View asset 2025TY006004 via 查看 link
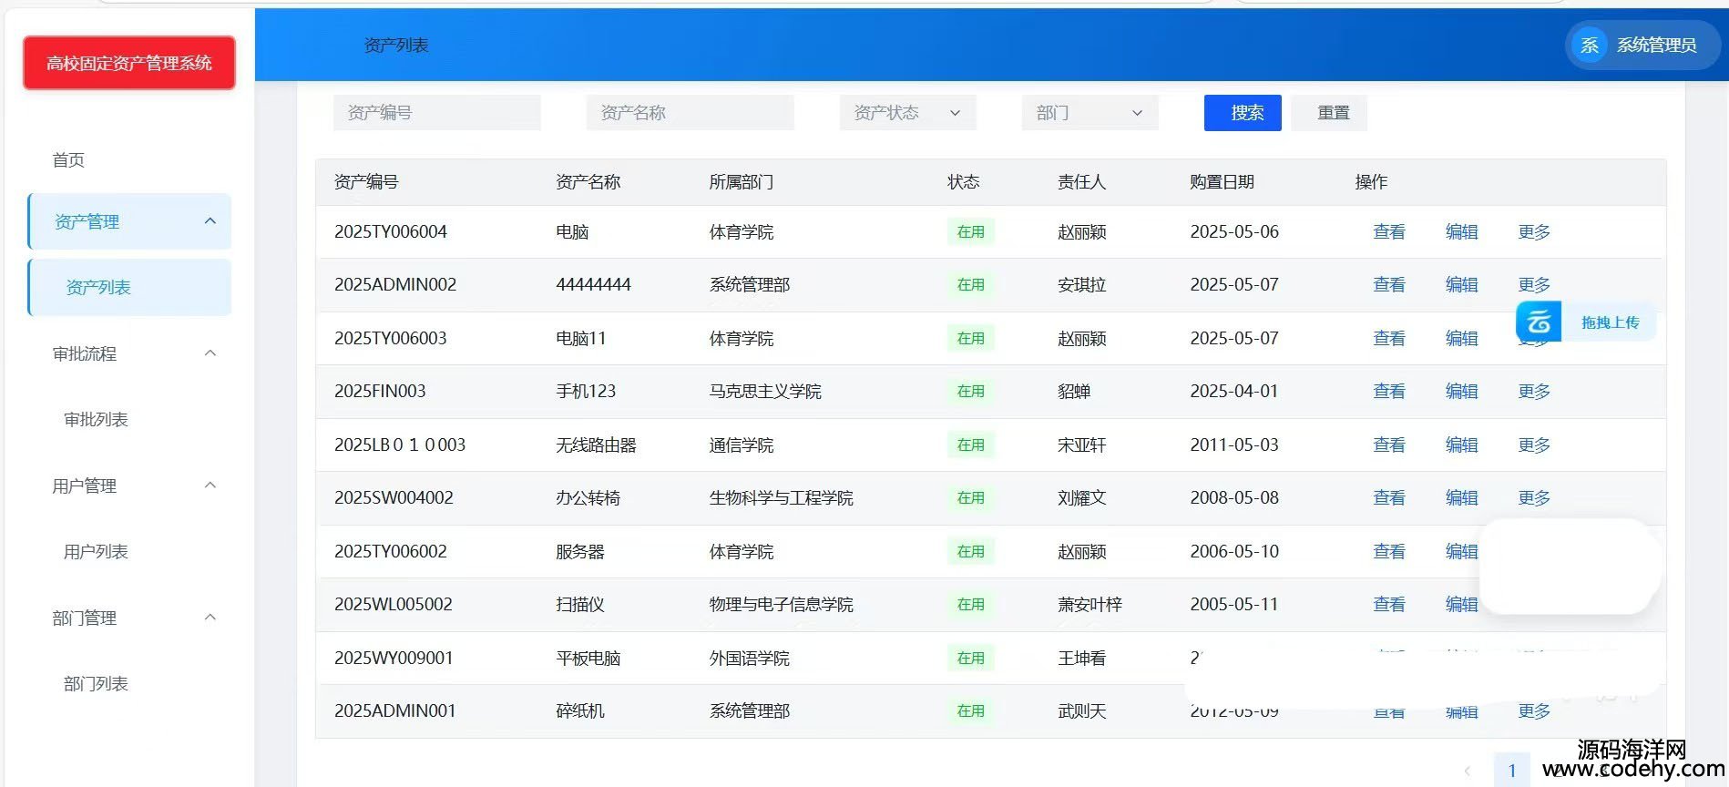The width and height of the screenshot is (1729, 787). click(x=1388, y=232)
